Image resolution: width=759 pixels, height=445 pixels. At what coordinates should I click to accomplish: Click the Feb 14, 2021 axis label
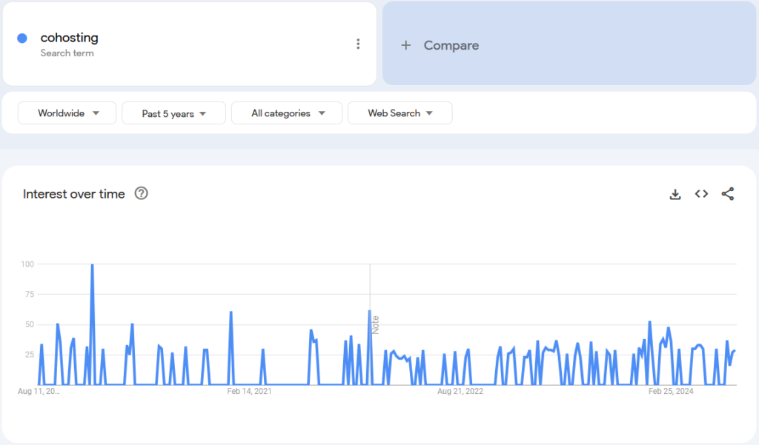coord(250,391)
